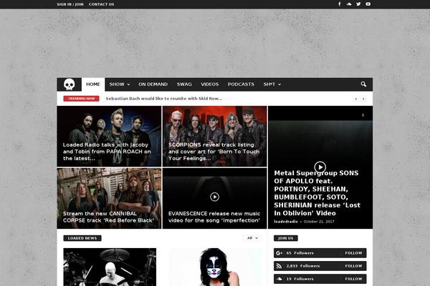Open the SWAG menu item
Image resolution: width=430 pixels, height=286 pixels.
[x=184, y=84]
